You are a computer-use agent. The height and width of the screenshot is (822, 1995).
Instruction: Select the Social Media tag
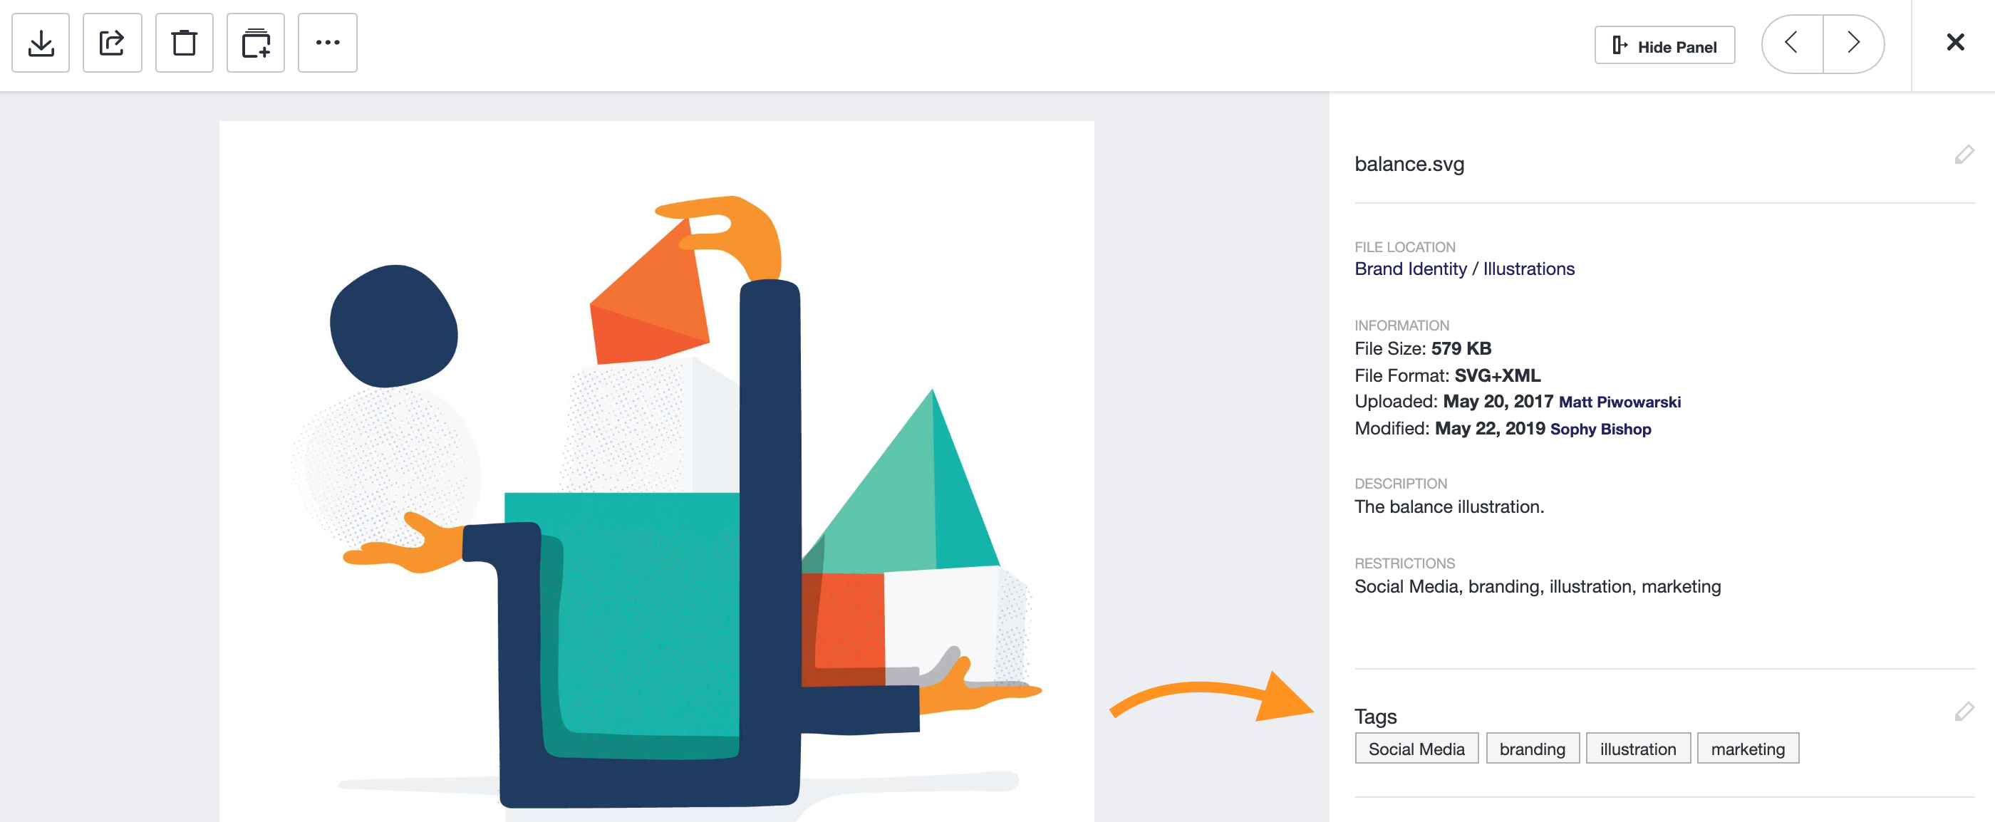(x=1416, y=749)
